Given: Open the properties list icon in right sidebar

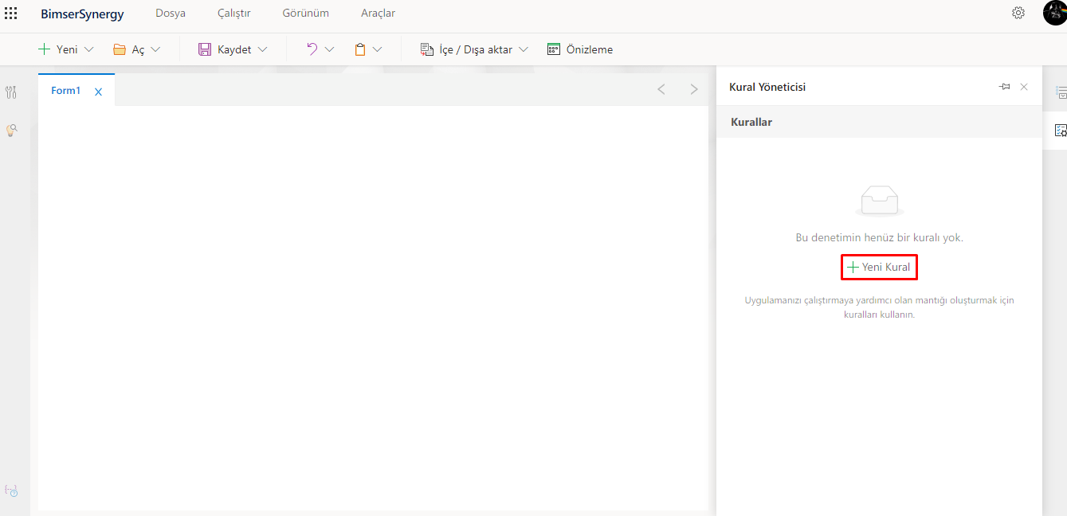Looking at the screenshot, I should (1061, 92).
